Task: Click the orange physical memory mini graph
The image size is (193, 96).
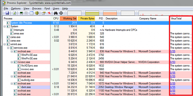Action: pos(110,13)
